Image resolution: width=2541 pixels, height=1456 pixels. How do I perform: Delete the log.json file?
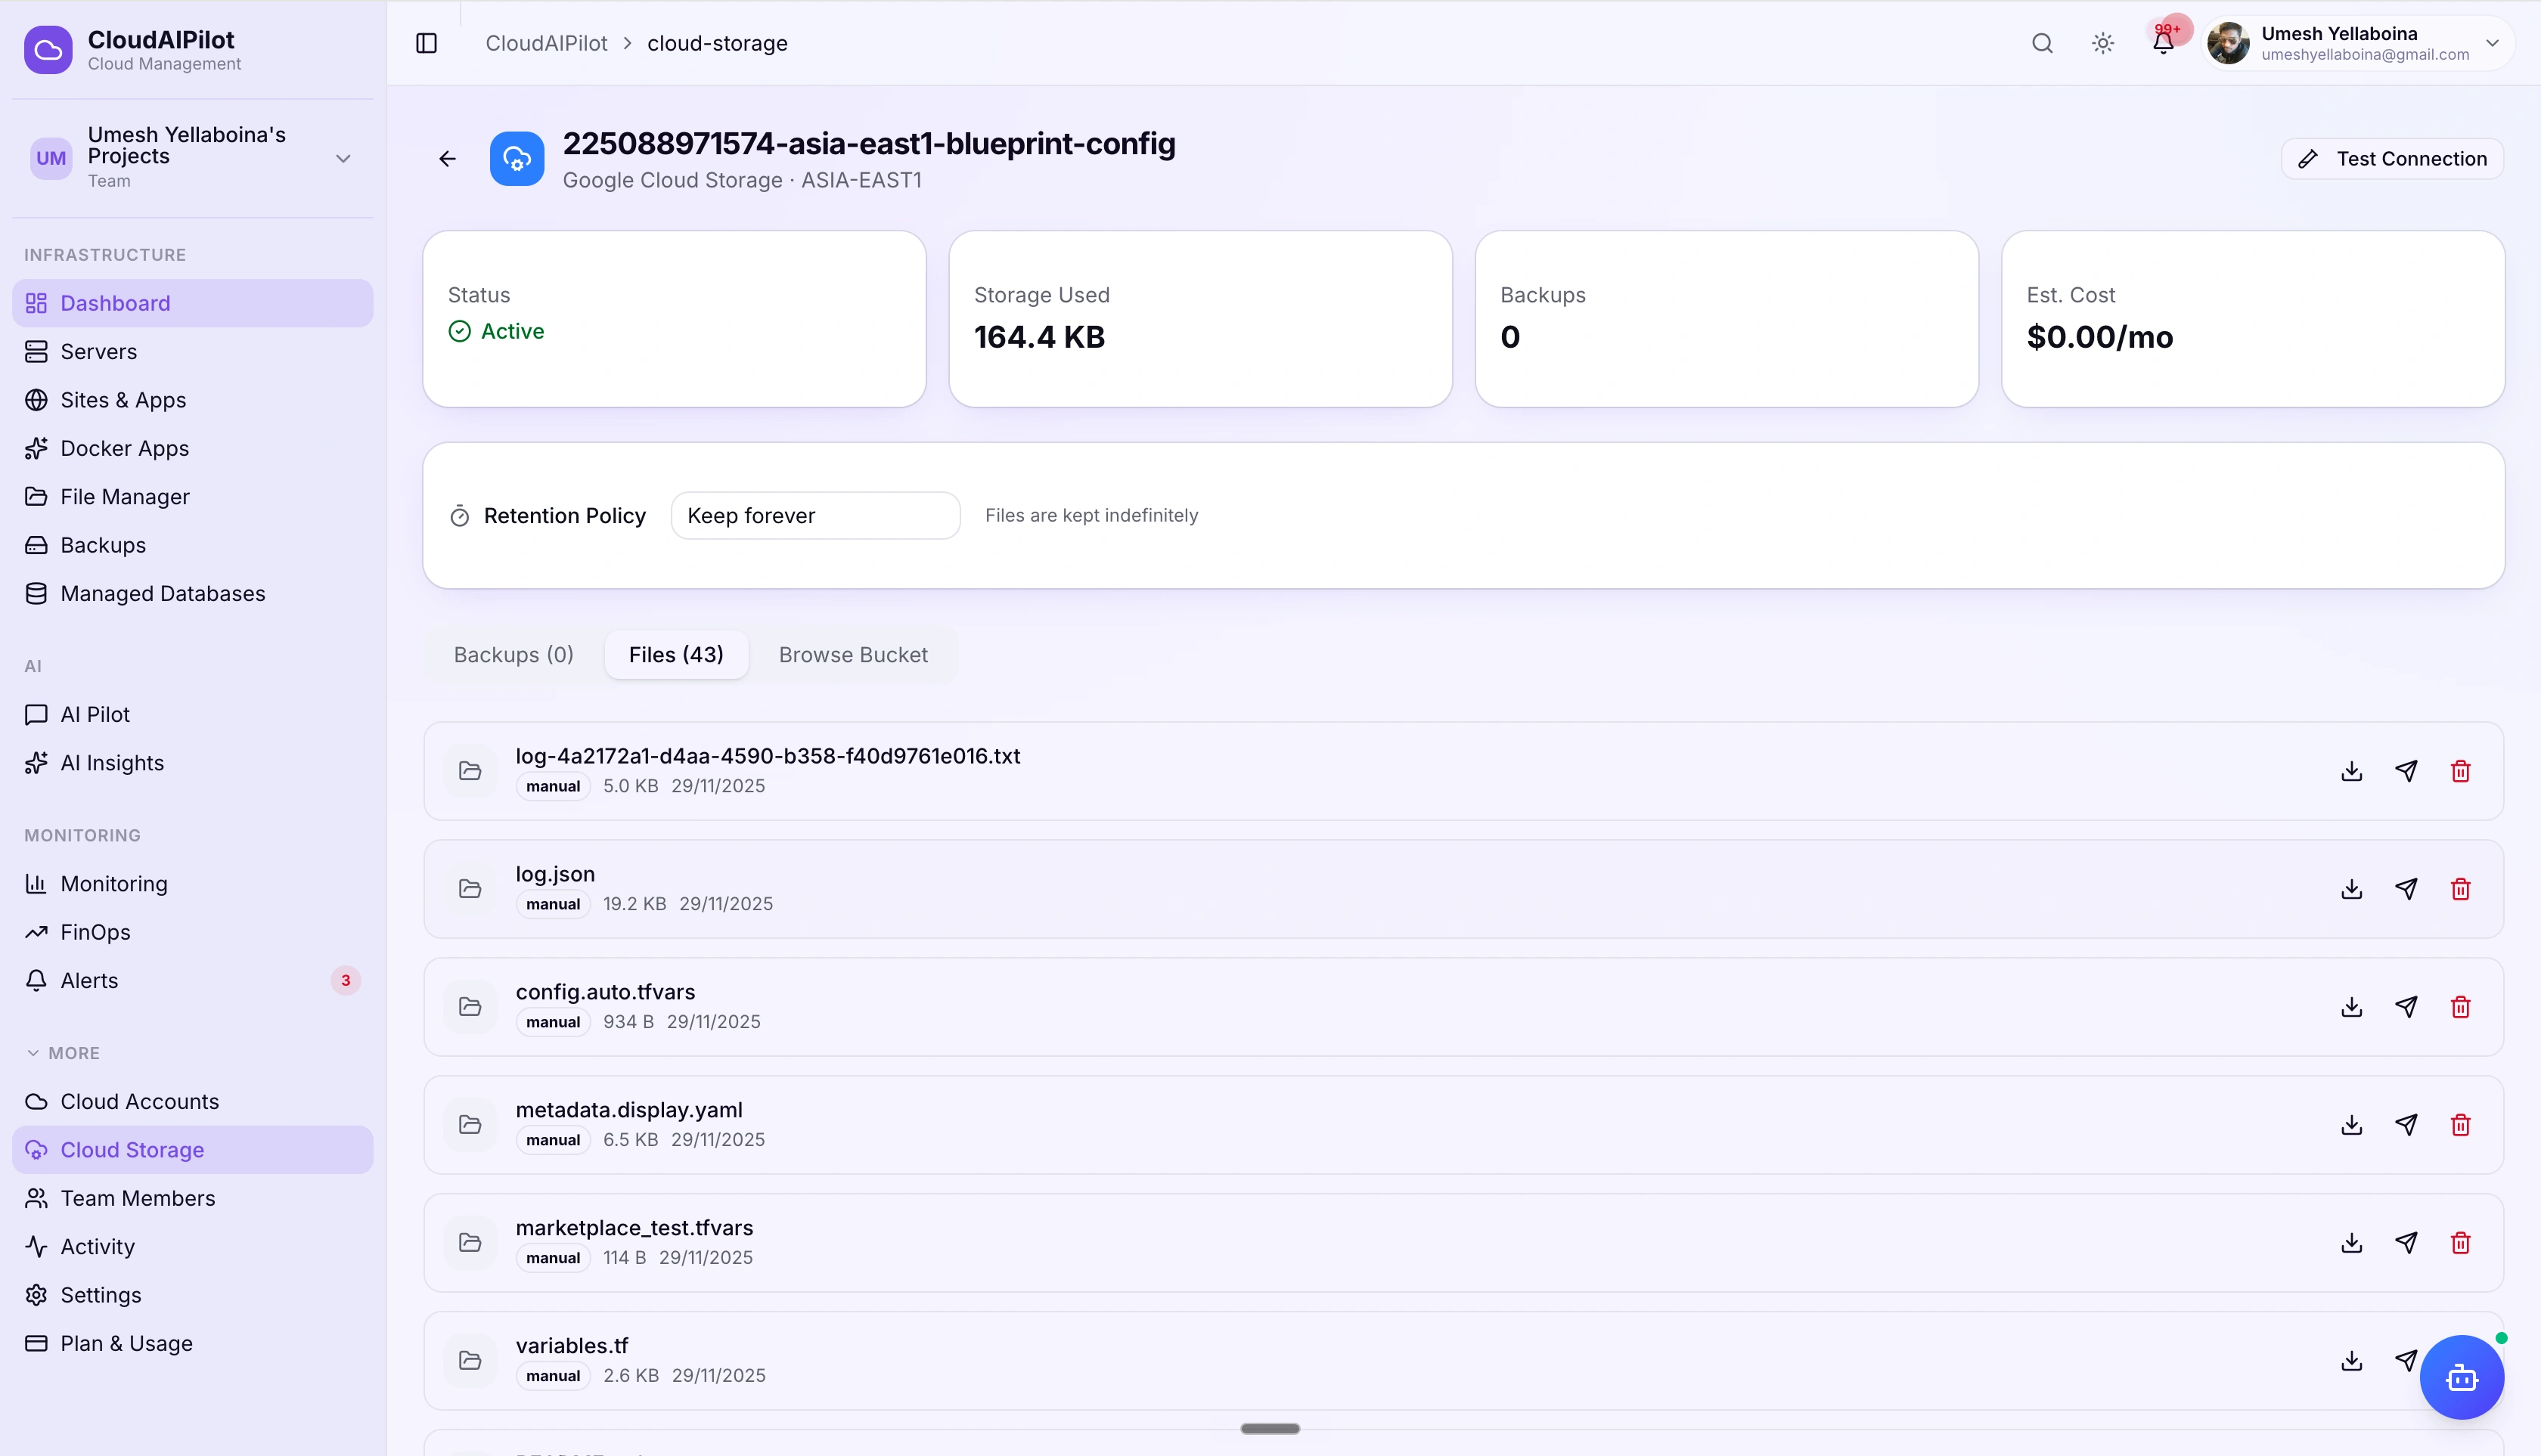(x=2461, y=889)
